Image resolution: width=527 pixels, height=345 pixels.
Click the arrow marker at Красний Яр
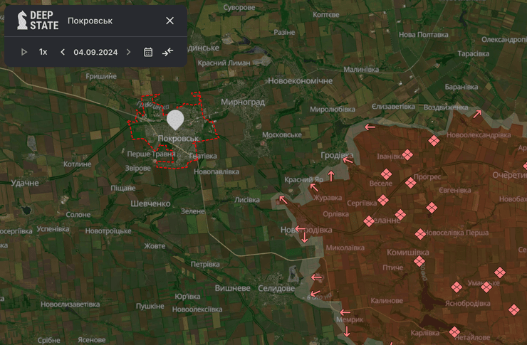point(330,176)
